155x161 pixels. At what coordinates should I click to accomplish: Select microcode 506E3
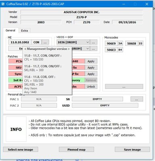click(111, 50)
